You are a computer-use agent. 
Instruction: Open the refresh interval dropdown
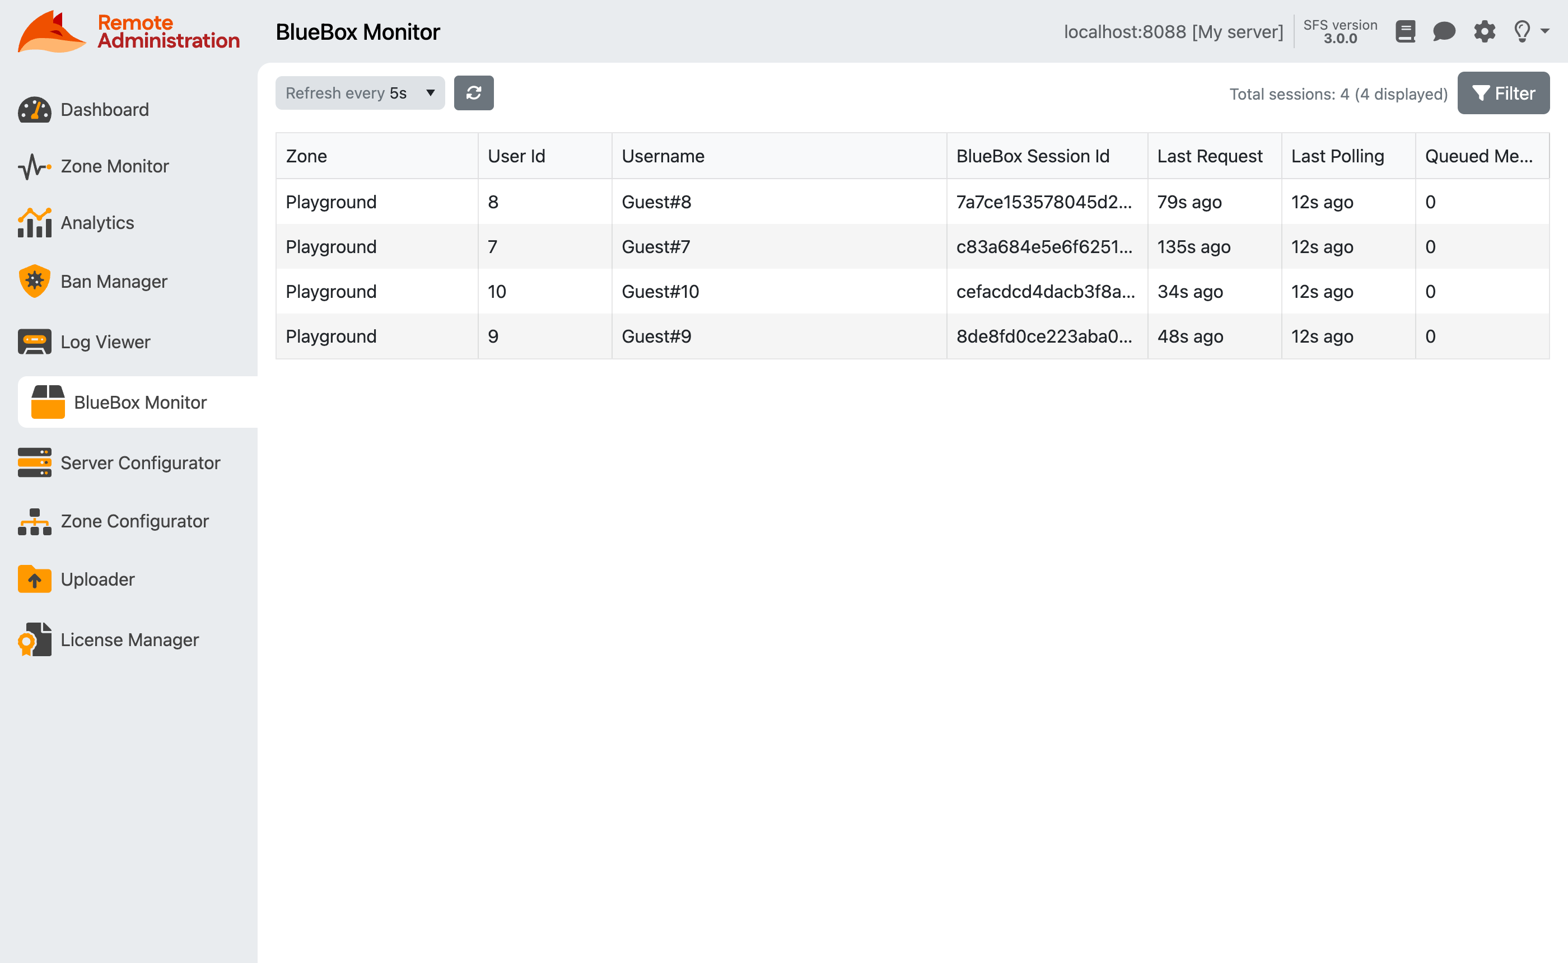pos(360,92)
